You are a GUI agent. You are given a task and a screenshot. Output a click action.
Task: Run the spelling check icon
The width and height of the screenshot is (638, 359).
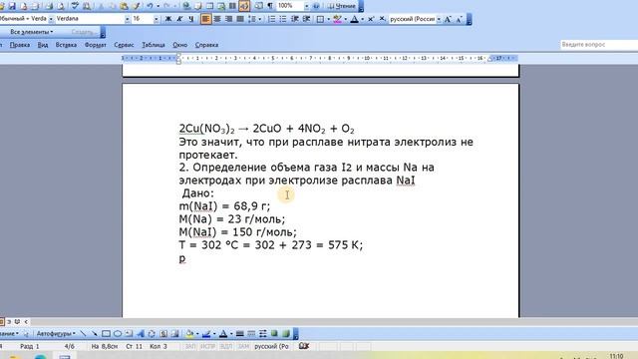[75, 6]
